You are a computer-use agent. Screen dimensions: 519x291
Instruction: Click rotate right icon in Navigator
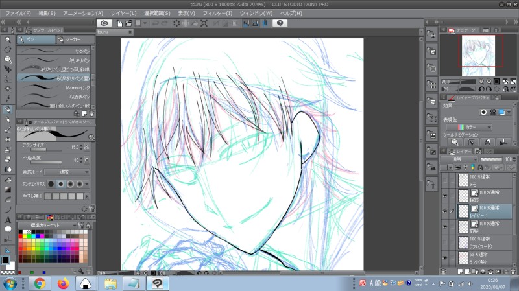coord(489,89)
